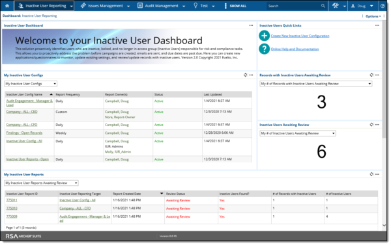Click the Report Frequency column header
The image size is (391, 245).
[x=68, y=94]
